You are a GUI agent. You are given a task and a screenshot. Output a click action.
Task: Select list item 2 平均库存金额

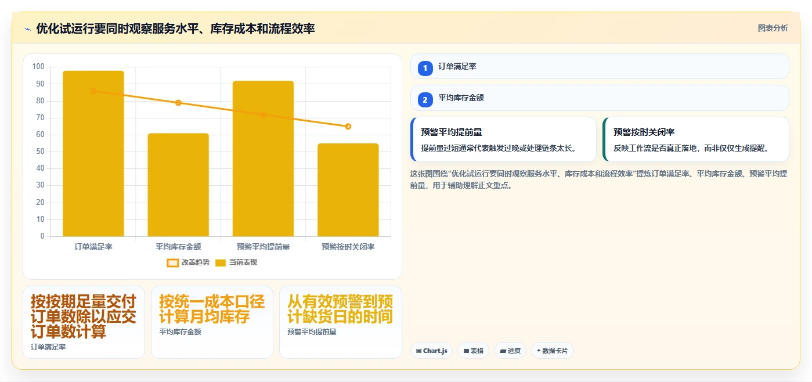(x=600, y=98)
